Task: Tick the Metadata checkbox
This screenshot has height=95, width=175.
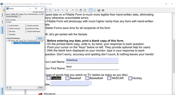Action: 8,34
